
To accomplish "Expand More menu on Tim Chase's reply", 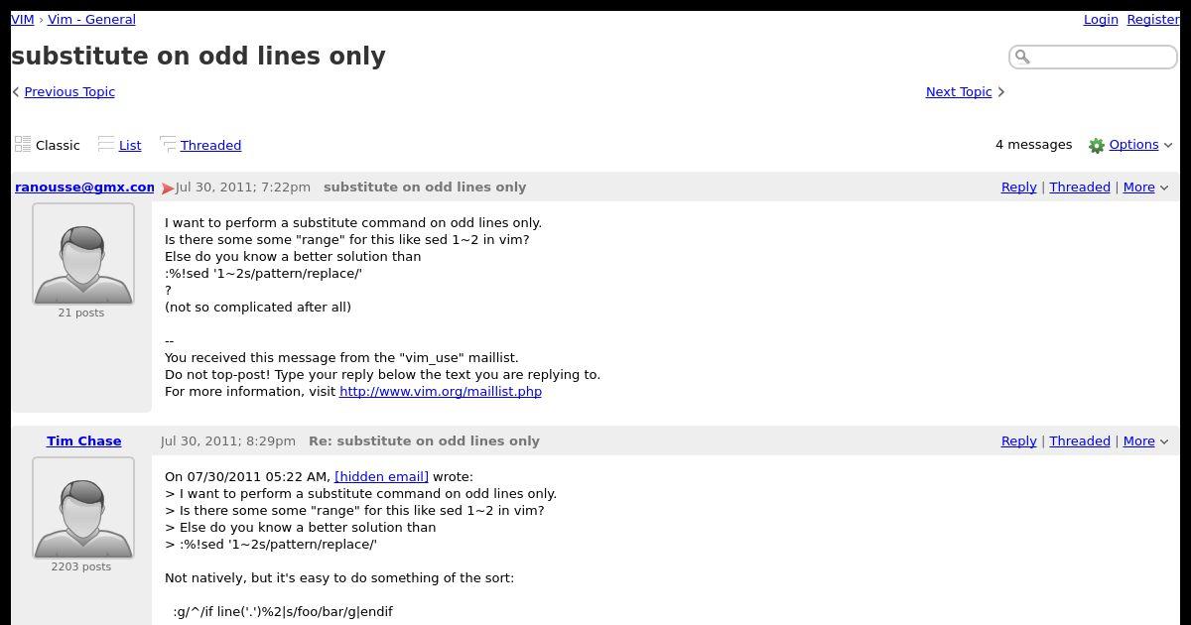I will [1145, 440].
